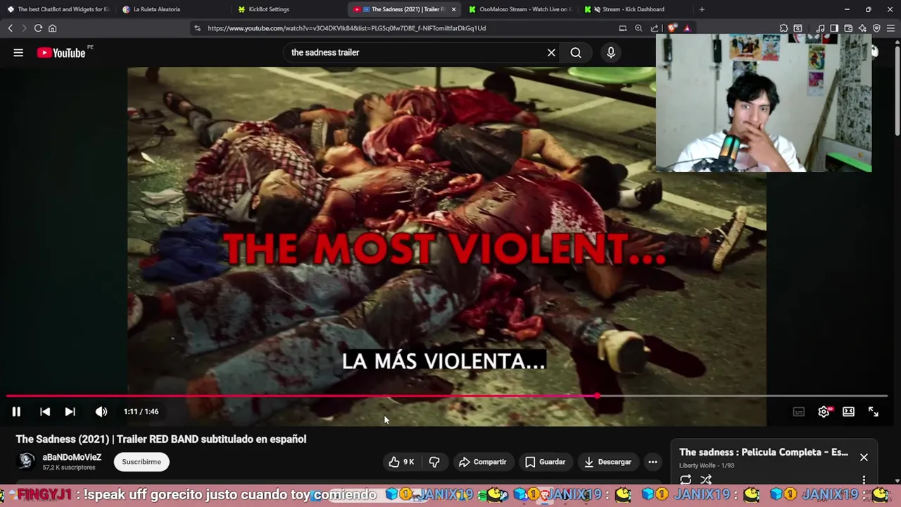Switch to OsoMaloso Stream tab
This screenshot has width=901, height=507.
coord(521,9)
